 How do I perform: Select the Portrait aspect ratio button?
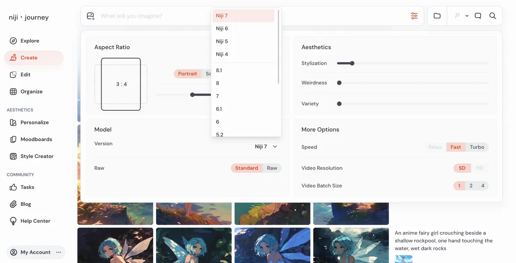(x=187, y=74)
